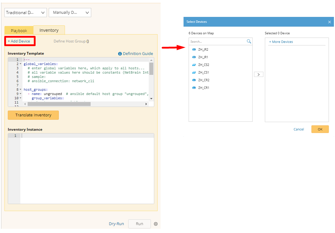Click the template scroll-down arrow
Viewport: 335px width, 233px height.
pyautogui.click(x=151, y=99)
